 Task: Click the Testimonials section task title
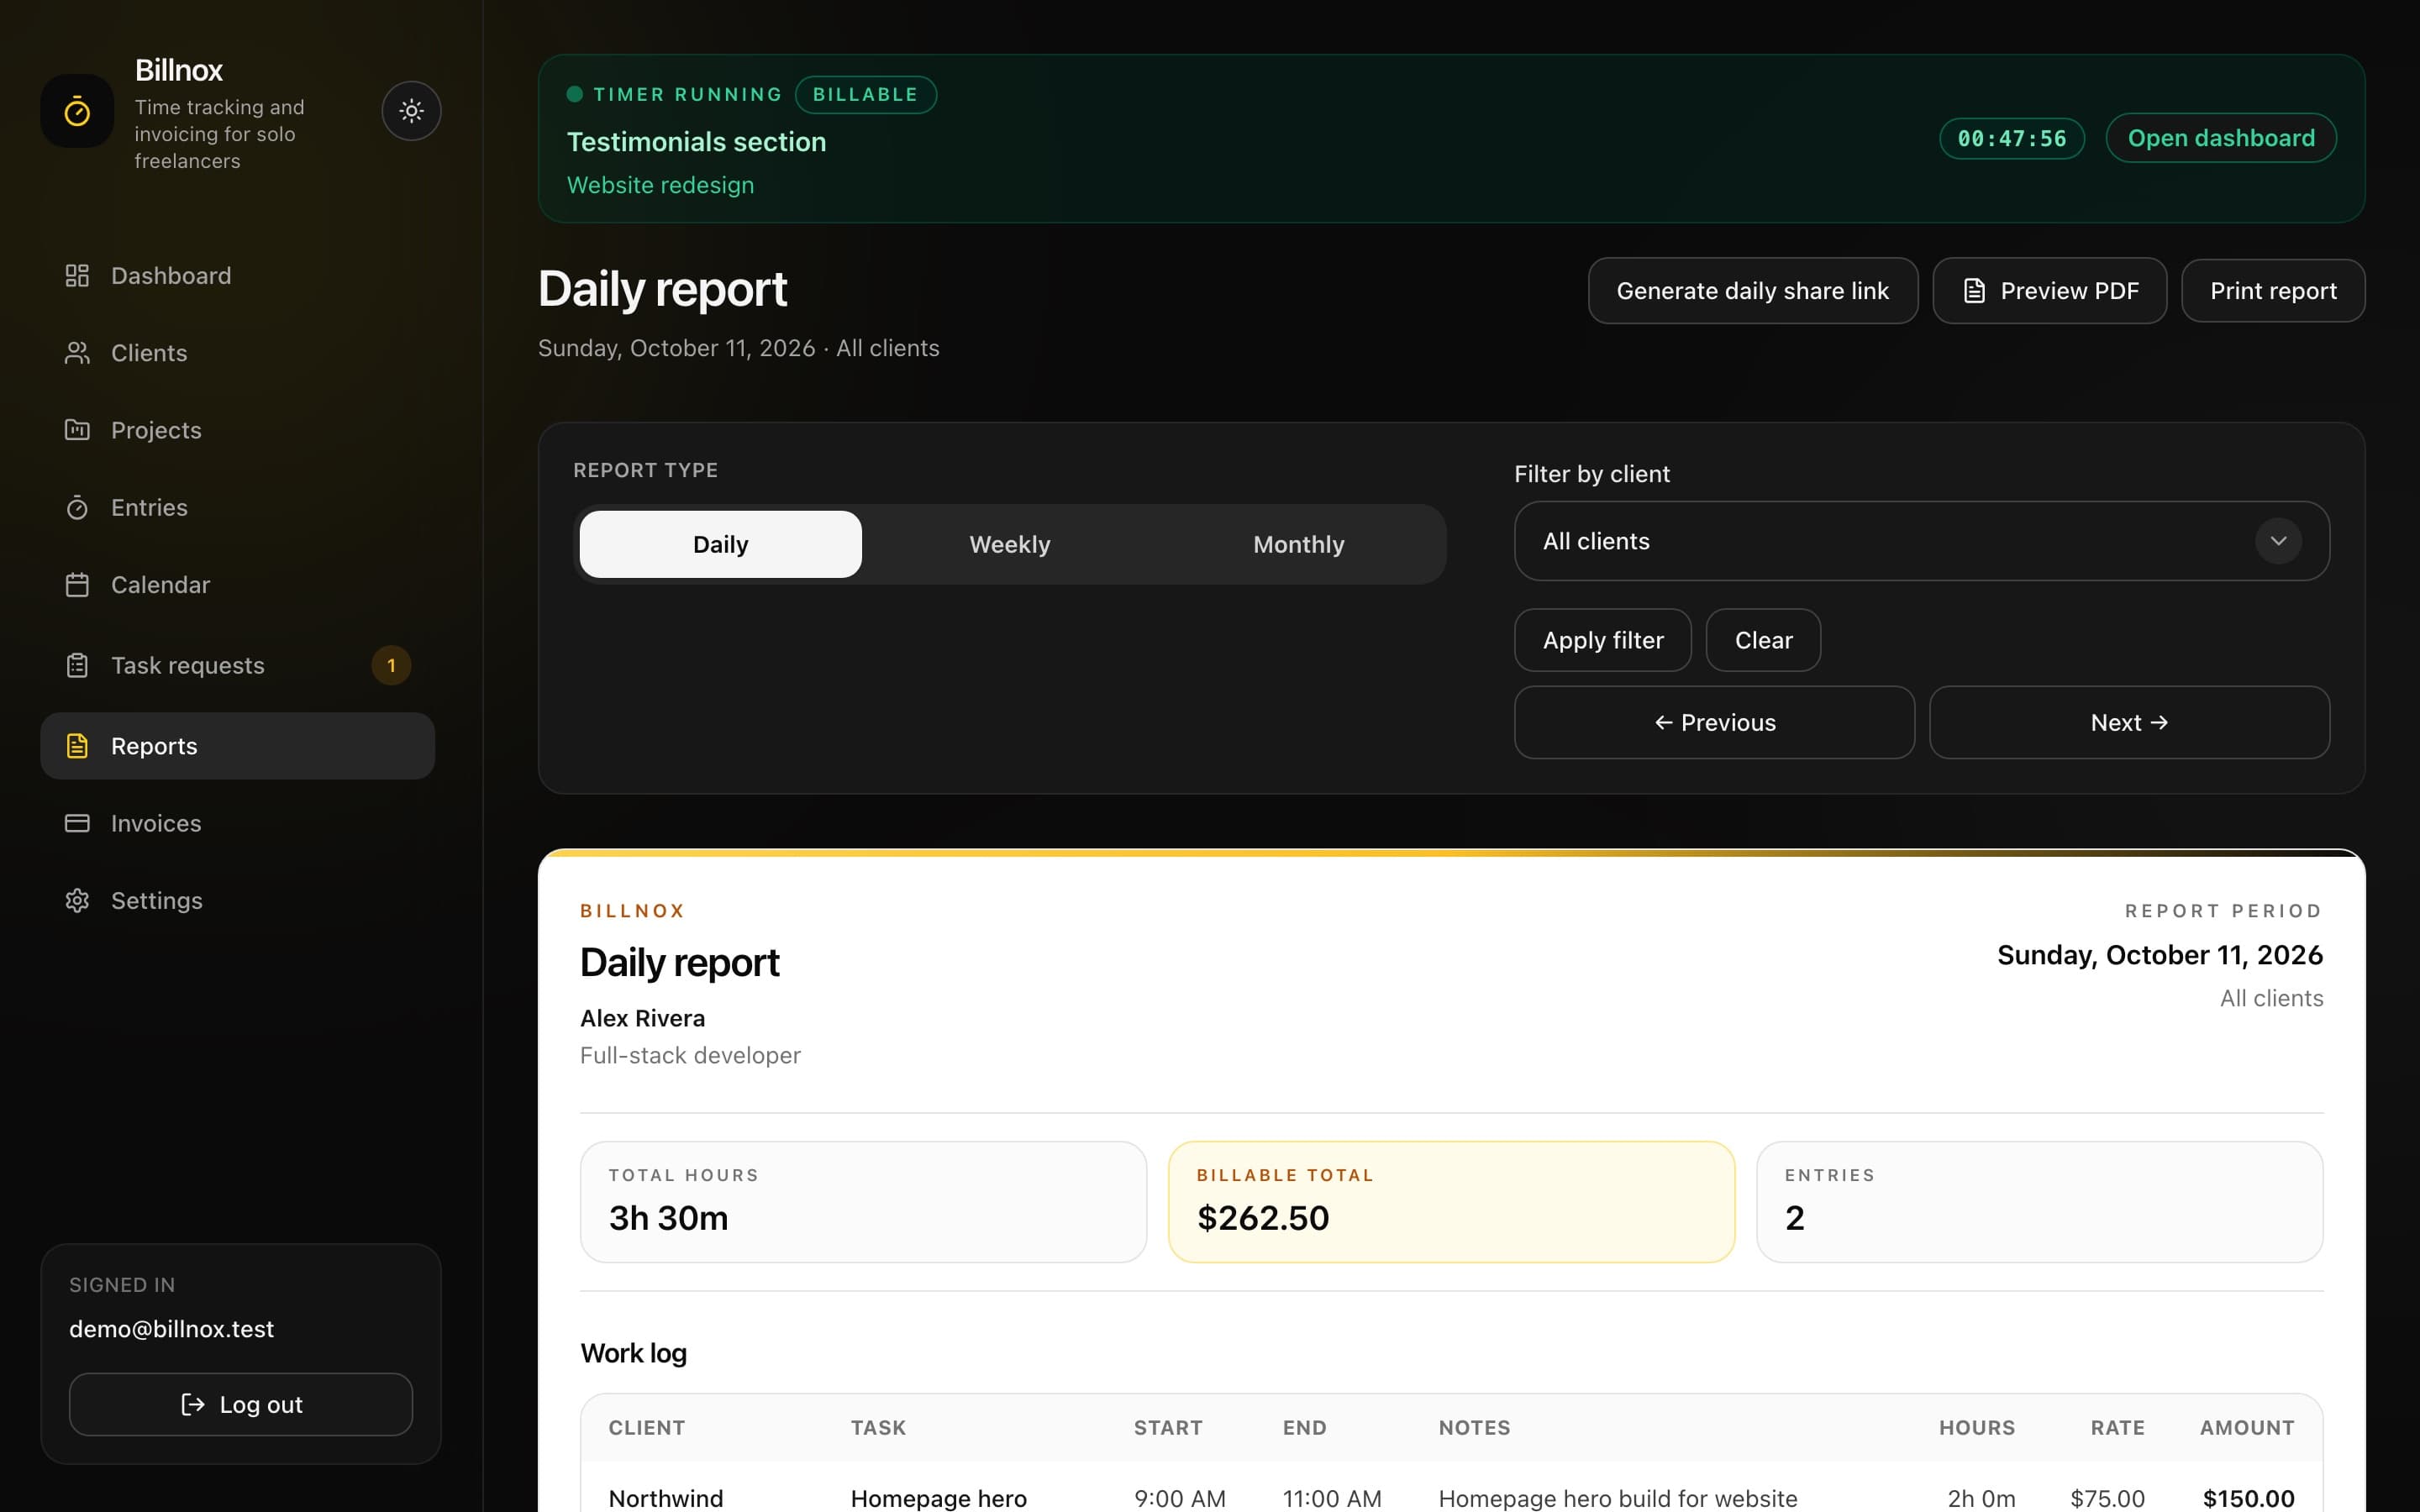point(696,142)
